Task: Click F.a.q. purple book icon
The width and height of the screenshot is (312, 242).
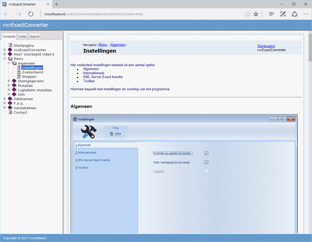Action: point(10,103)
